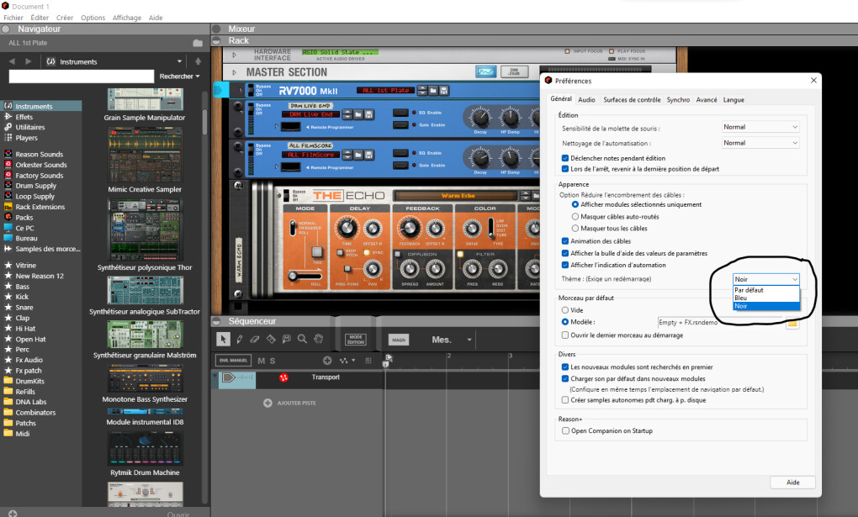Image resolution: width=858 pixels, height=517 pixels.
Task: Click the new folder icon in Navigateur
Action: tap(198, 43)
